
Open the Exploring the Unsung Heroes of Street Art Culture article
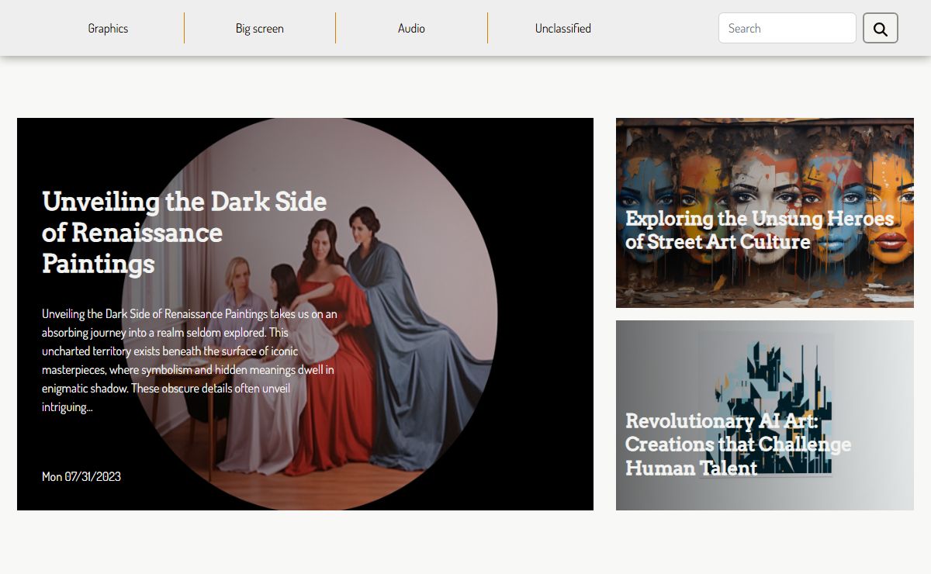(760, 230)
